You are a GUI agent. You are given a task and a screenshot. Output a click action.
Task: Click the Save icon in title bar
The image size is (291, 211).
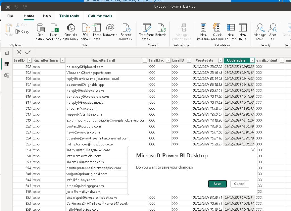[x=8, y=7]
